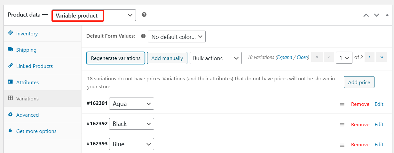Toggle the Product data panel collapse triangle
The width and height of the screenshot is (394, 153).
387,15
